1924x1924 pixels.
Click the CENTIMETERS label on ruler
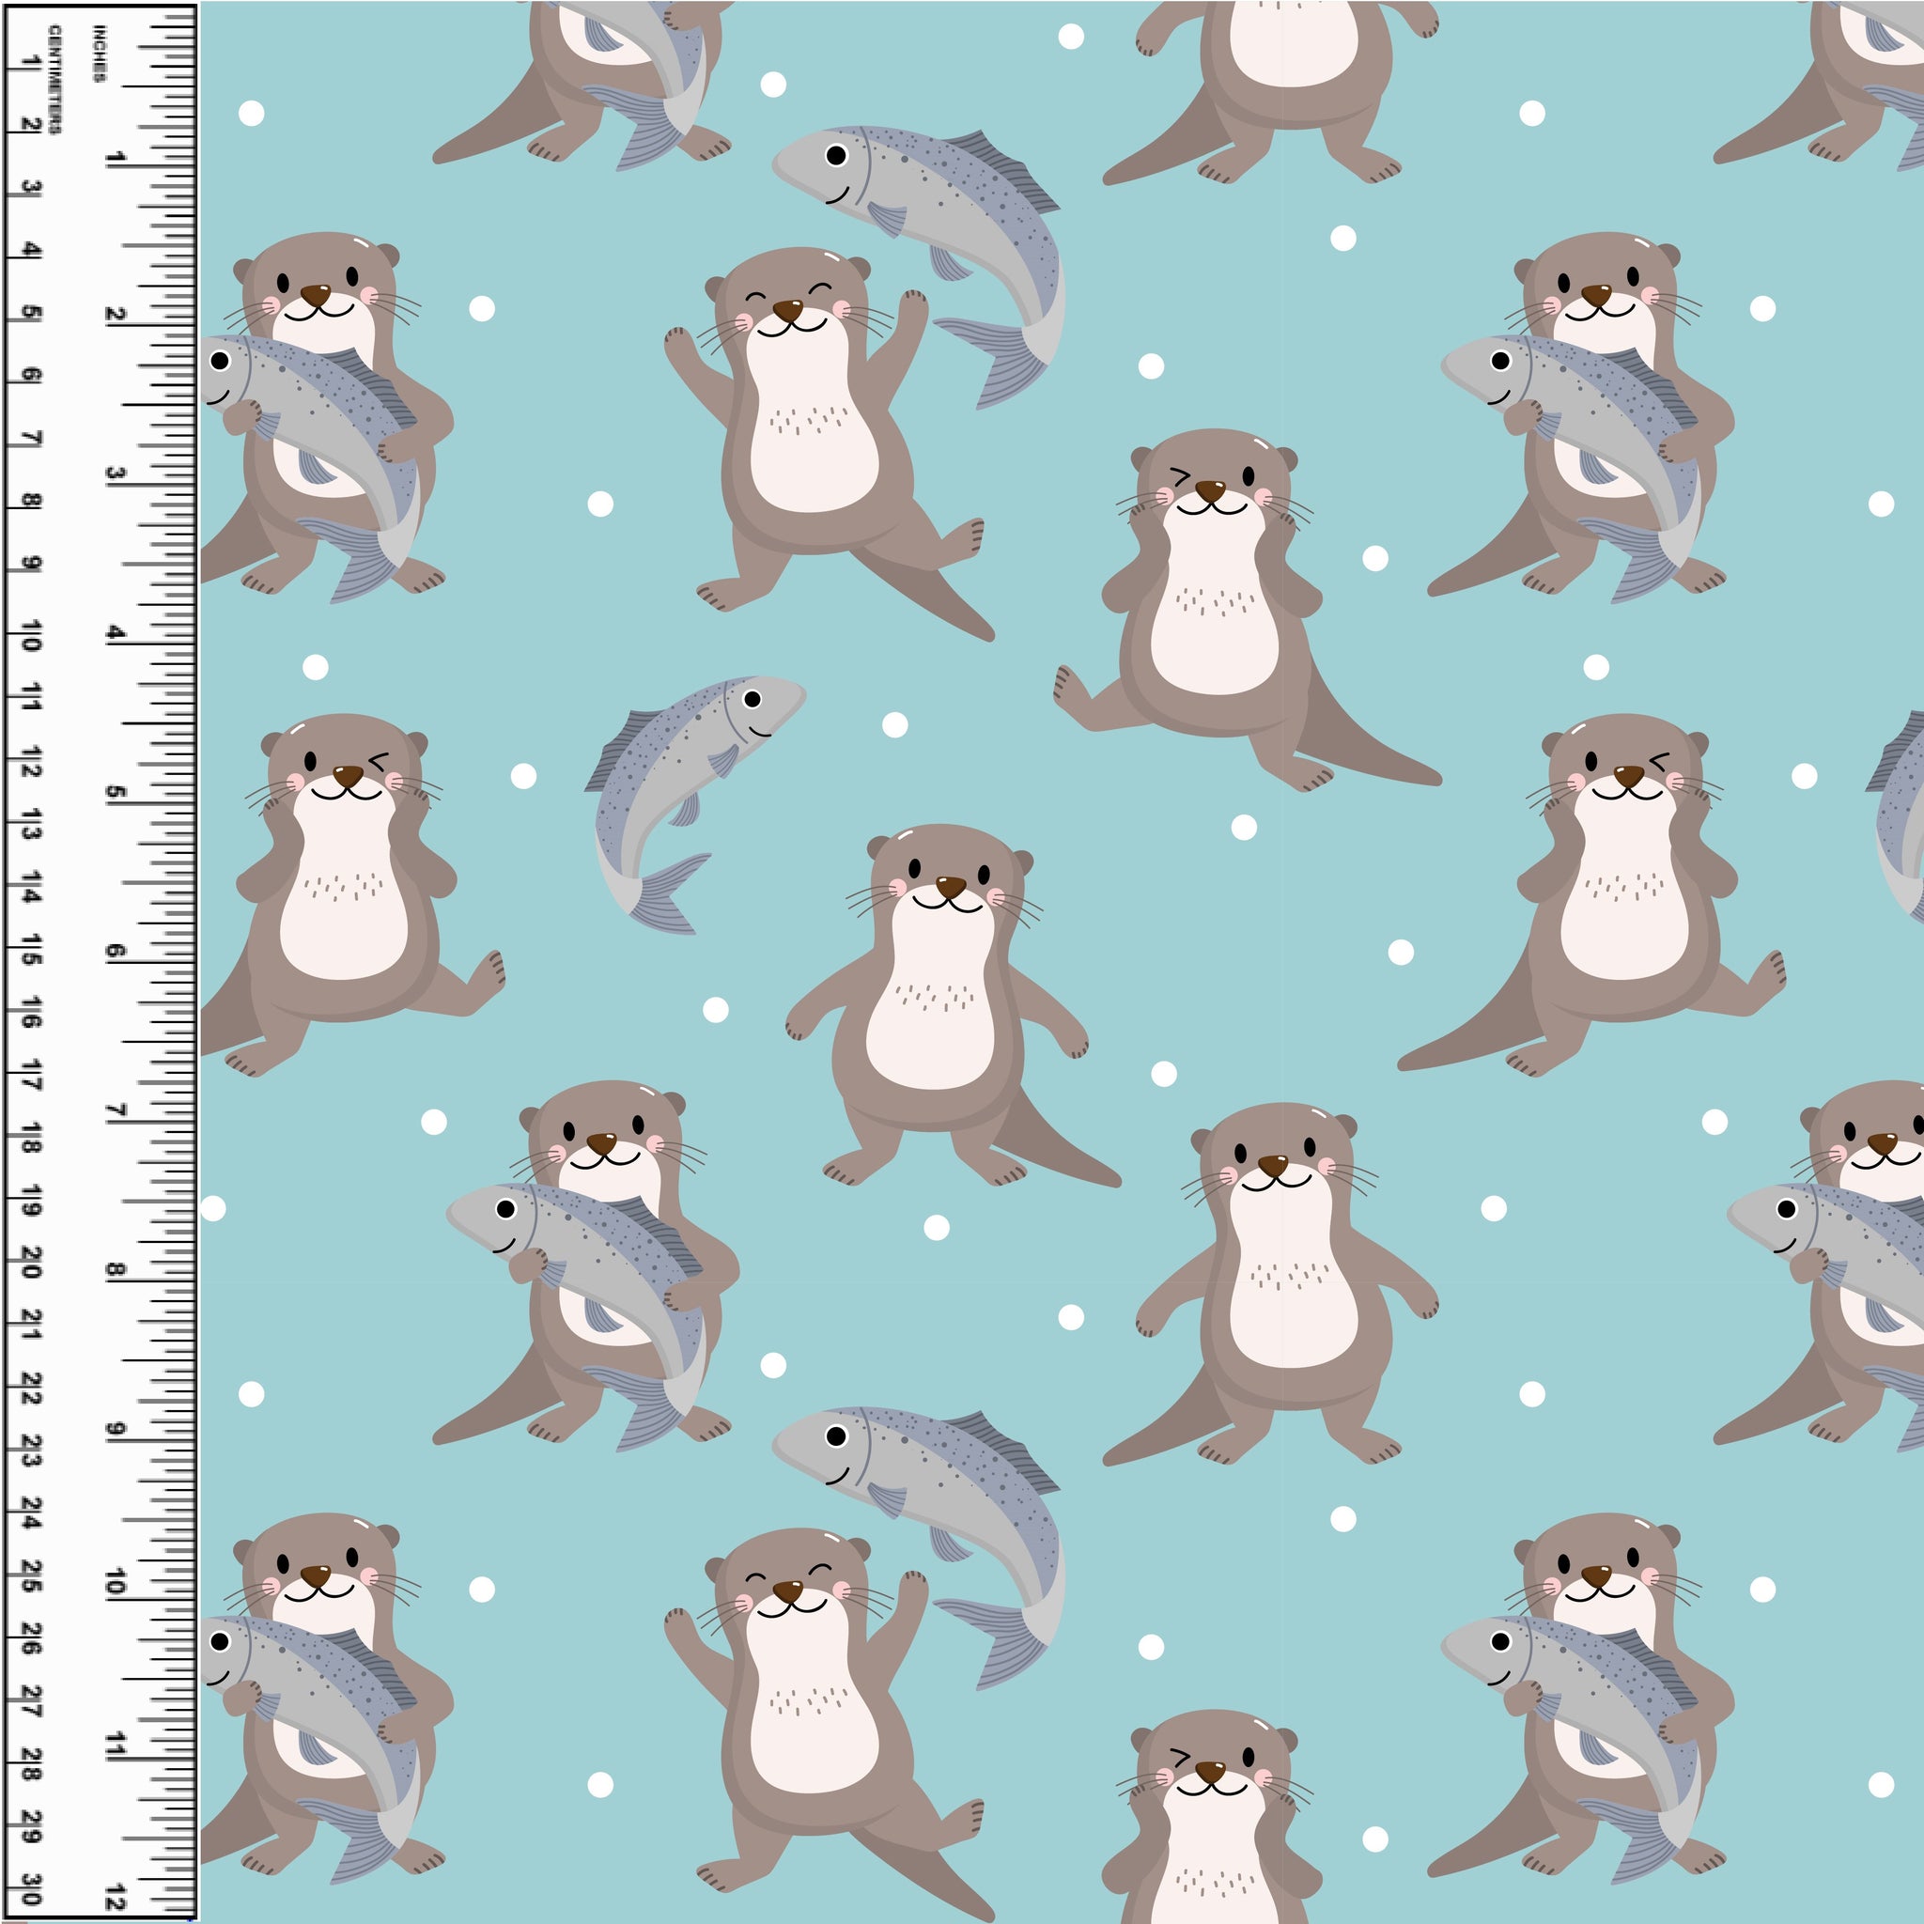[x=54, y=80]
